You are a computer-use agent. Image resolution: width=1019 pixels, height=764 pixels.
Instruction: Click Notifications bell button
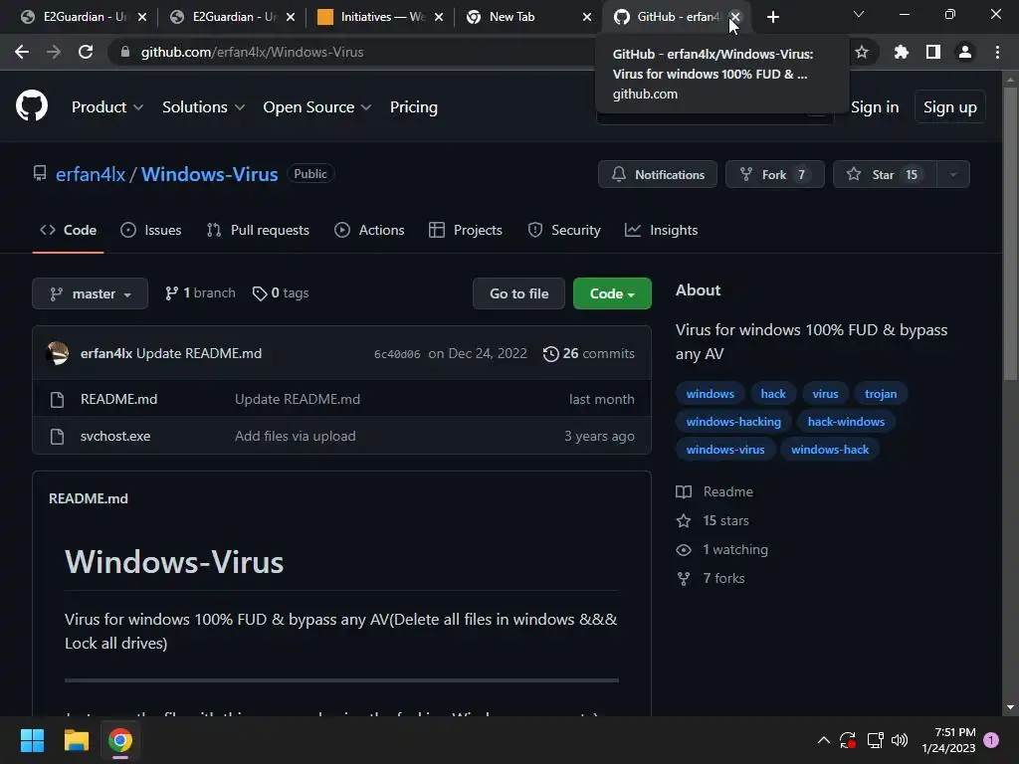click(658, 174)
